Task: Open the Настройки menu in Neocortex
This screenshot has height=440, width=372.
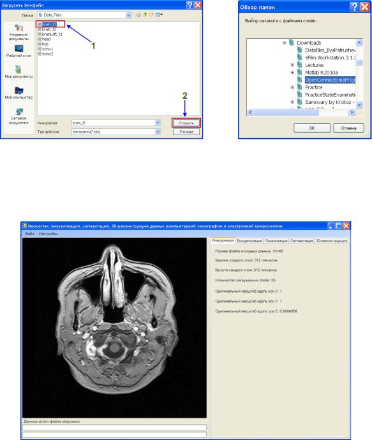Action: pyautogui.click(x=48, y=233)
